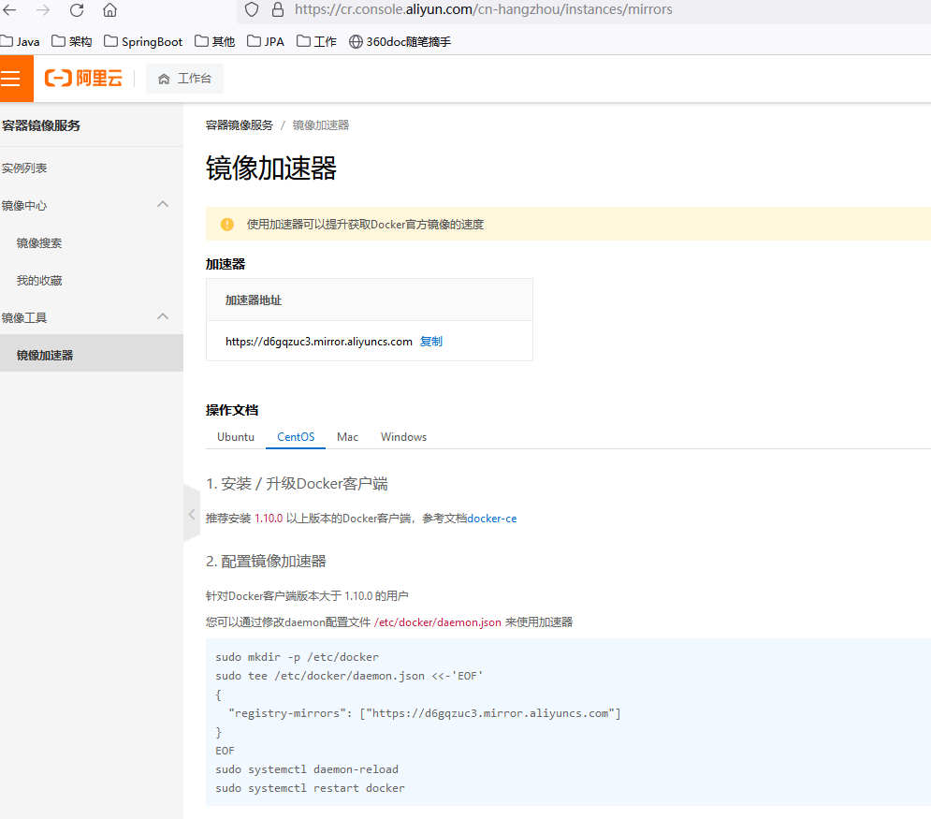
Task: Open the JPA bookmarks folder
Action: pos(266,41)
